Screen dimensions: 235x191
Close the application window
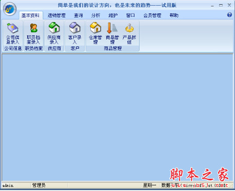point(229,6)
